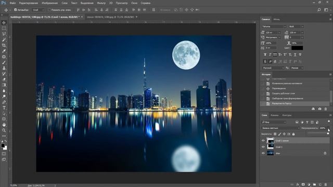
Task: Select the Hand tool
Action: click(4, 125)
